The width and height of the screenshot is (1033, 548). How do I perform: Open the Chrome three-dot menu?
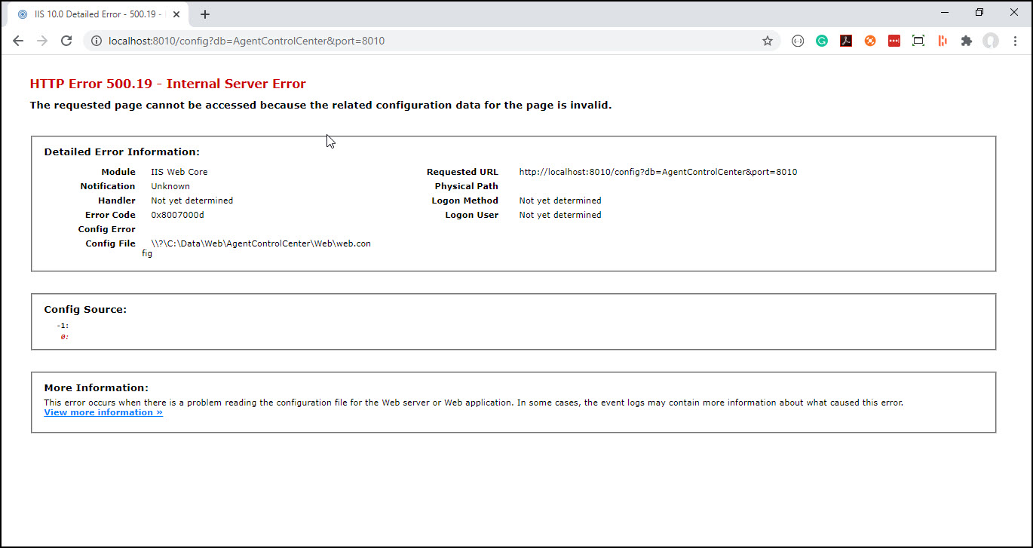pos(1015,41)
